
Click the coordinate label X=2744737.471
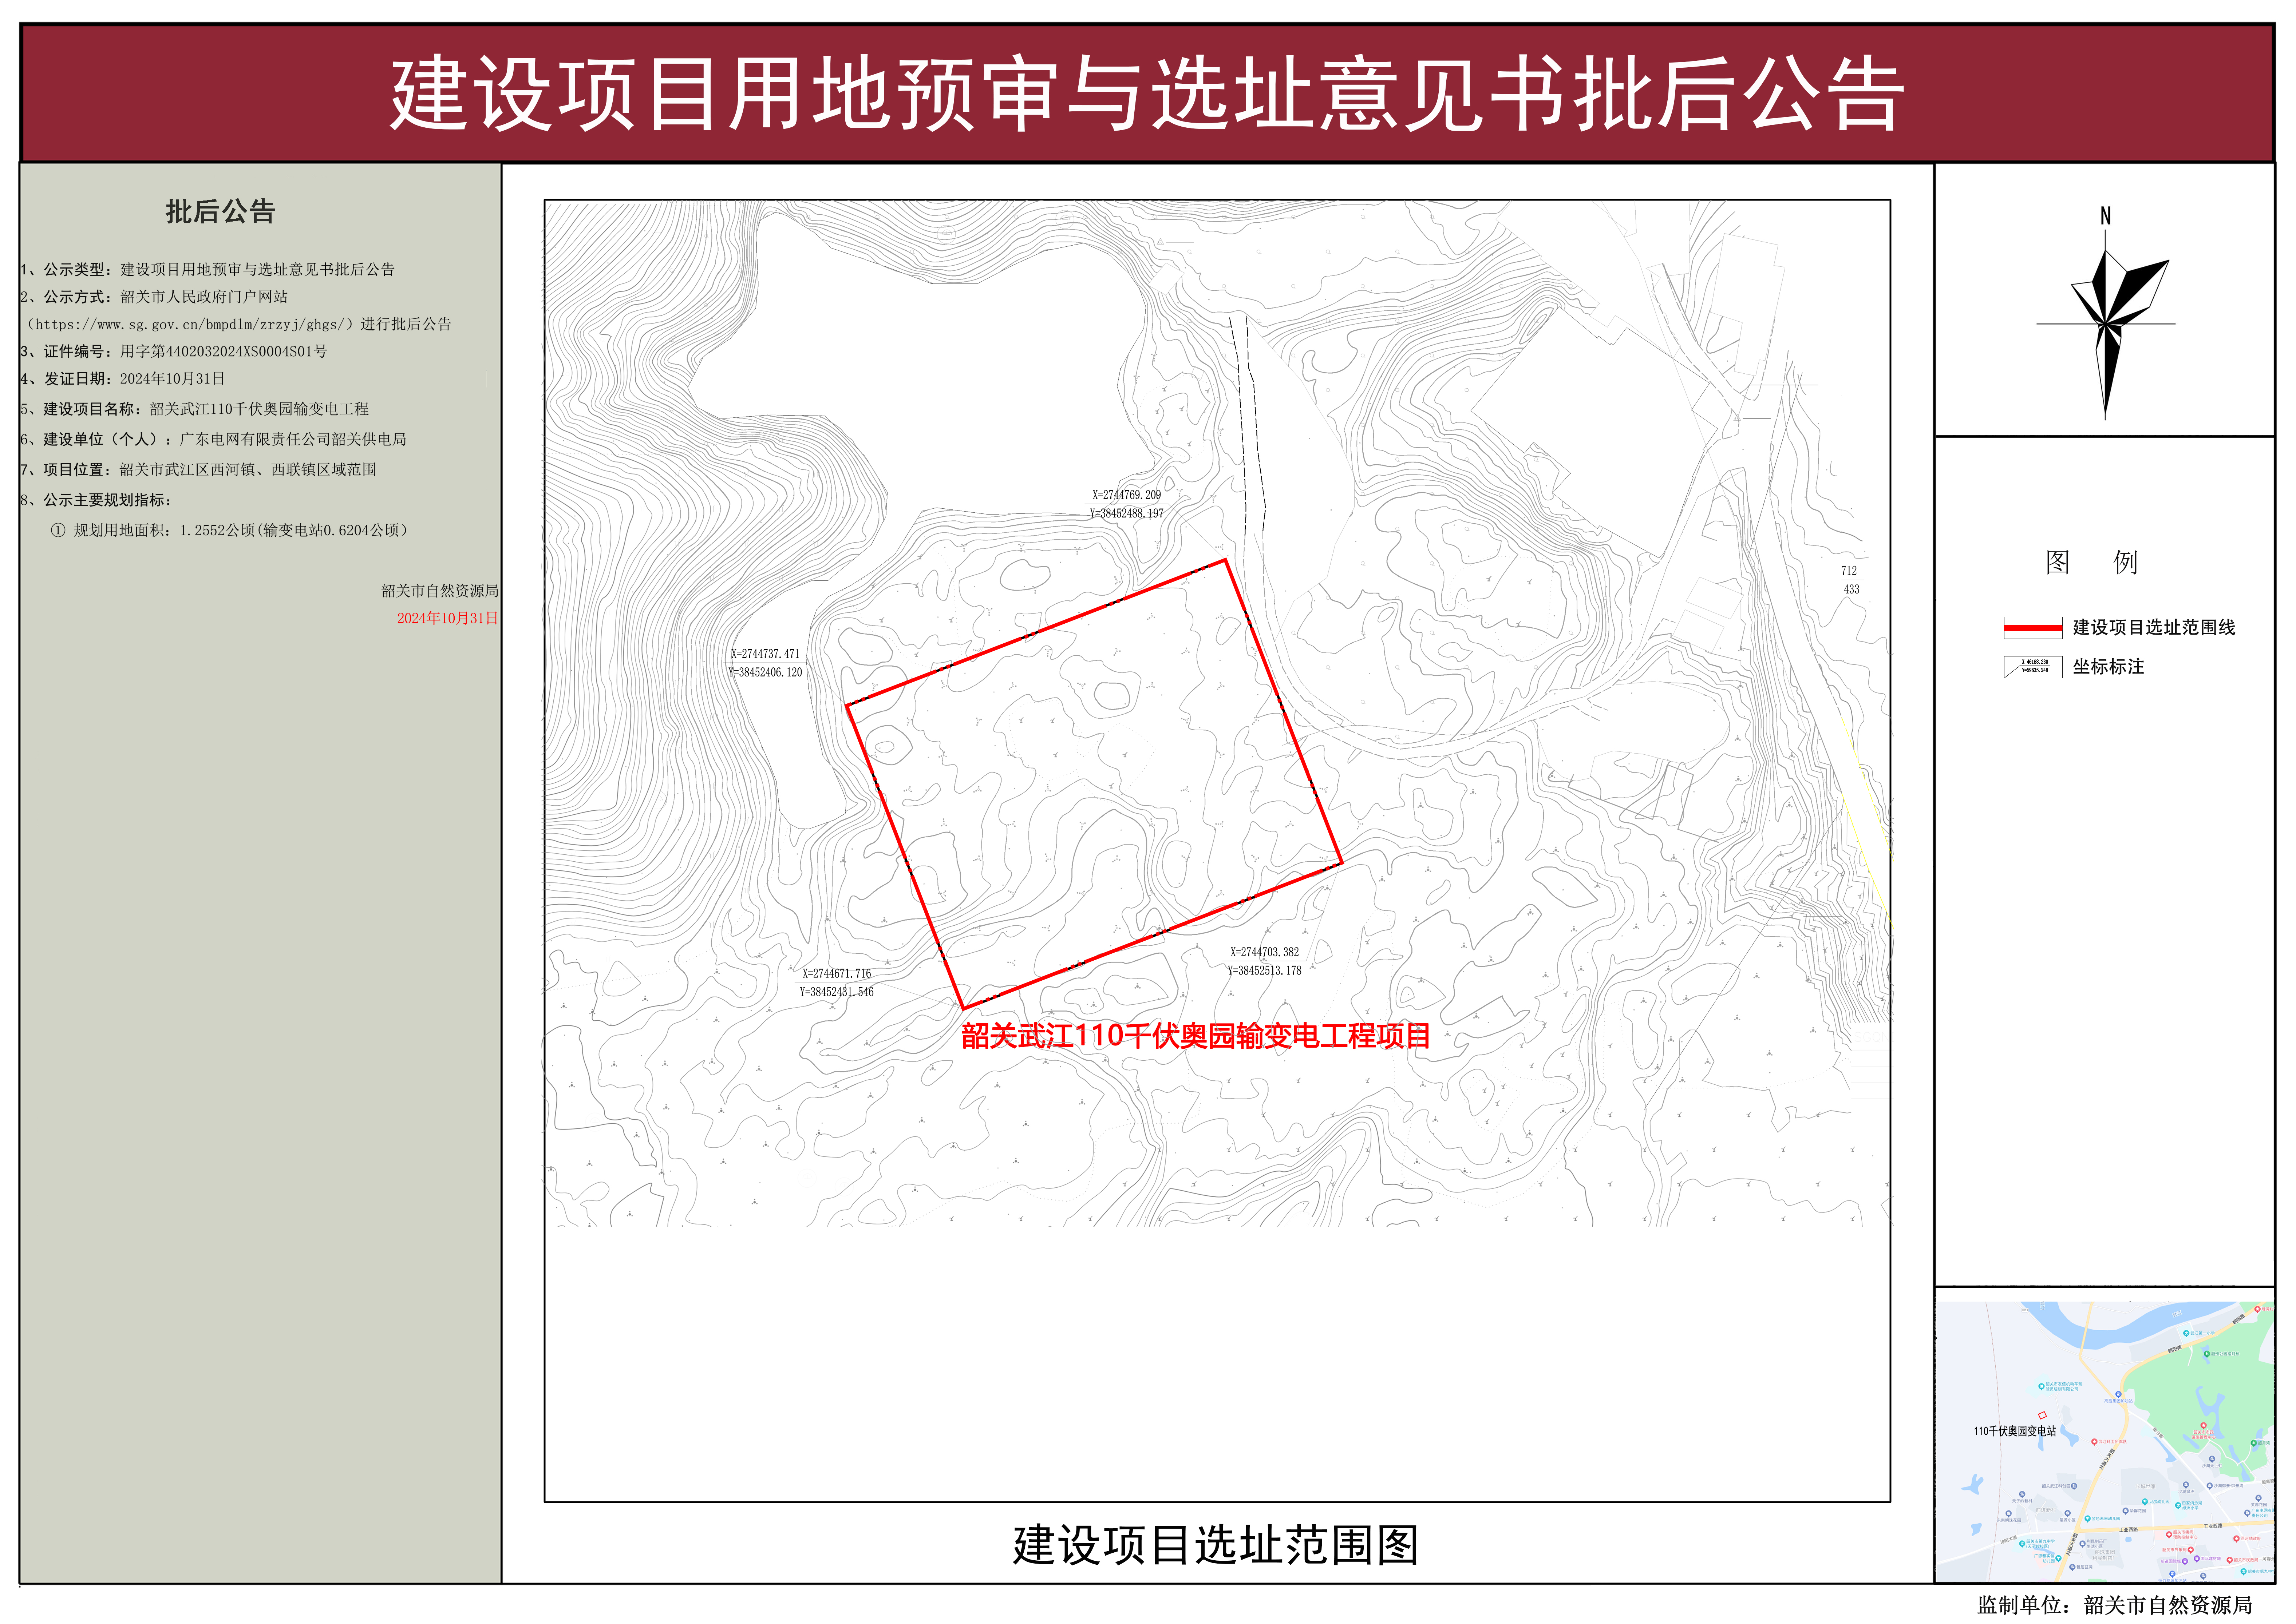(x=765, y=654)
